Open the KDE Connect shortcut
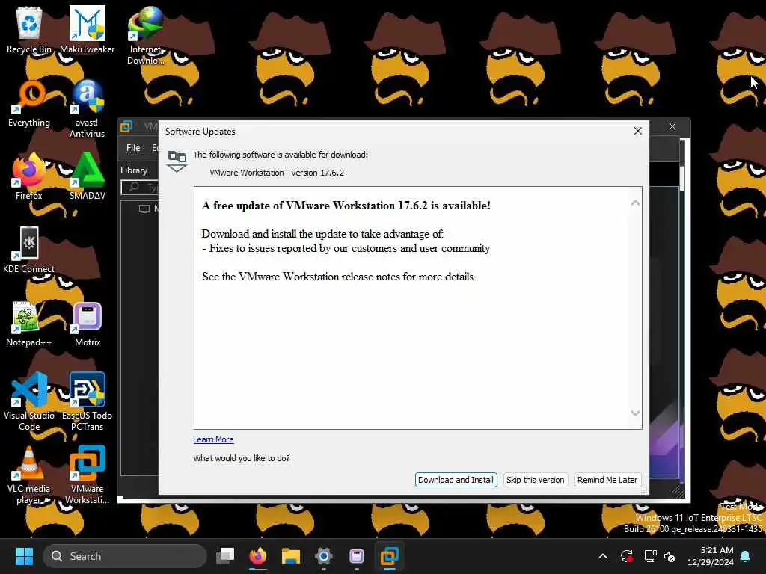The image size is (766, 574). [29, 250]
